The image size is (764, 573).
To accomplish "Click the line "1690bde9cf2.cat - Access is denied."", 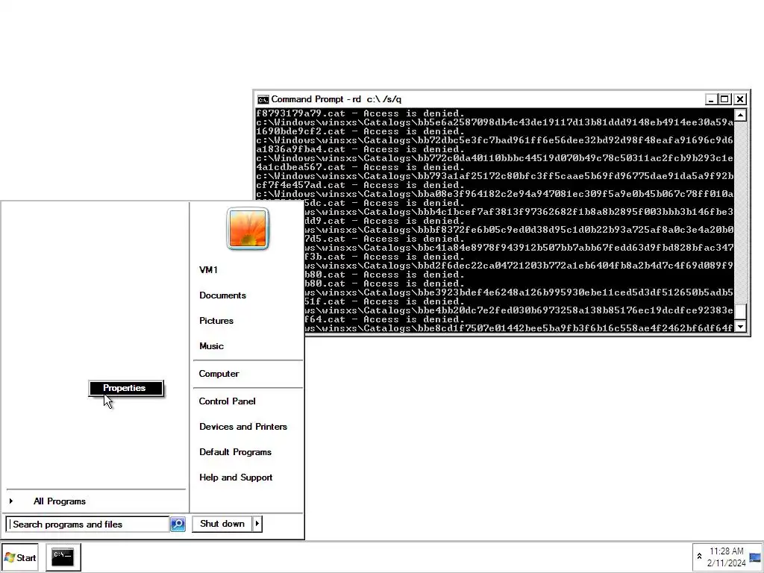I will tap(360, 131).
